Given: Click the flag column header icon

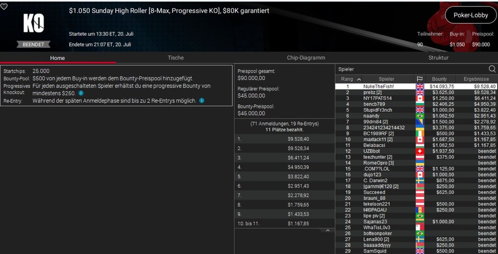Looking at the screenshot, I should pyautogui.click(x=420, y=79).
